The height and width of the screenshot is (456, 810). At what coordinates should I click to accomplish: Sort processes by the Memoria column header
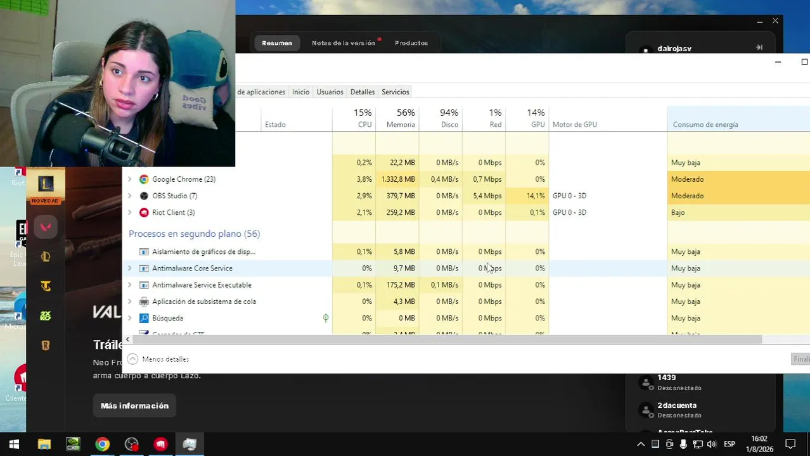tap(397, 118)
